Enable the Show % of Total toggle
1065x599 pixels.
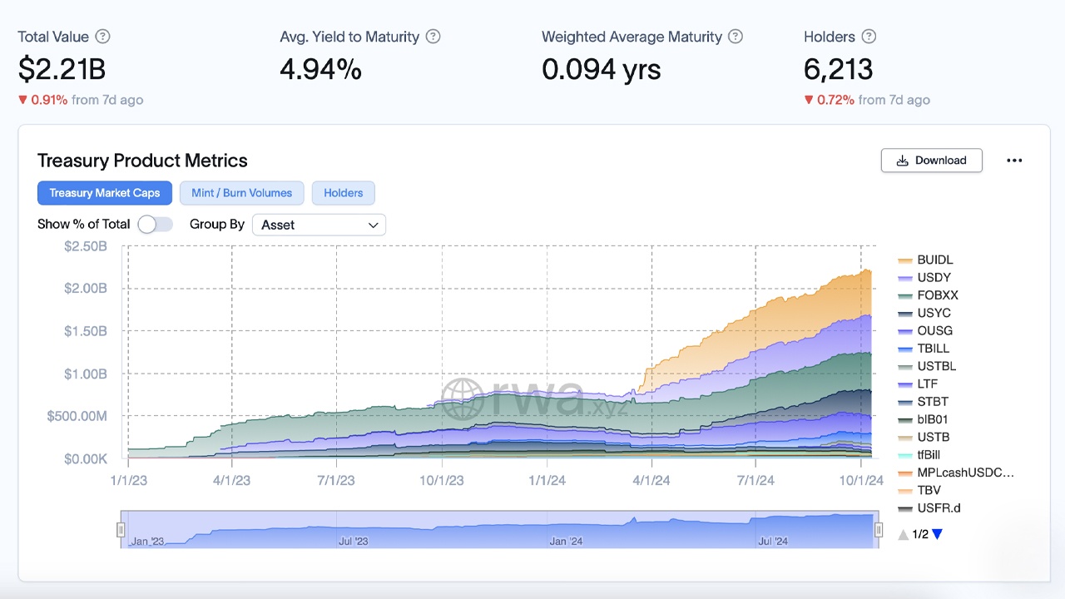point(155,225)
